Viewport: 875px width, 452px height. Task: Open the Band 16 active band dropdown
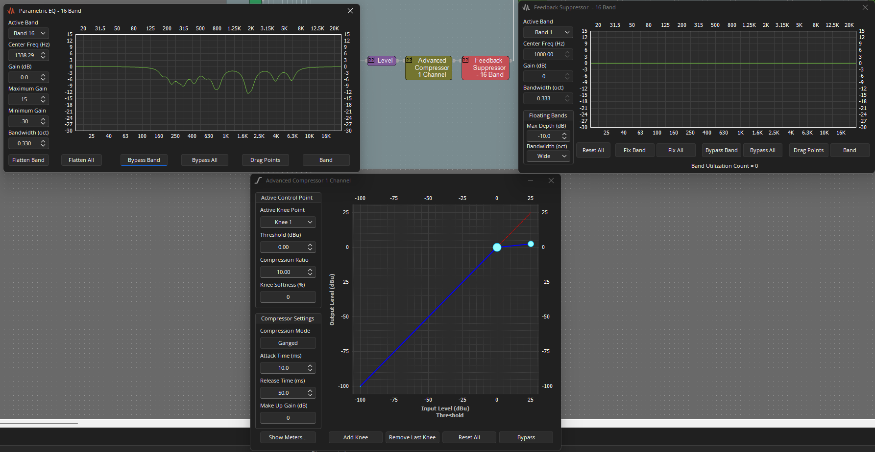28,33
